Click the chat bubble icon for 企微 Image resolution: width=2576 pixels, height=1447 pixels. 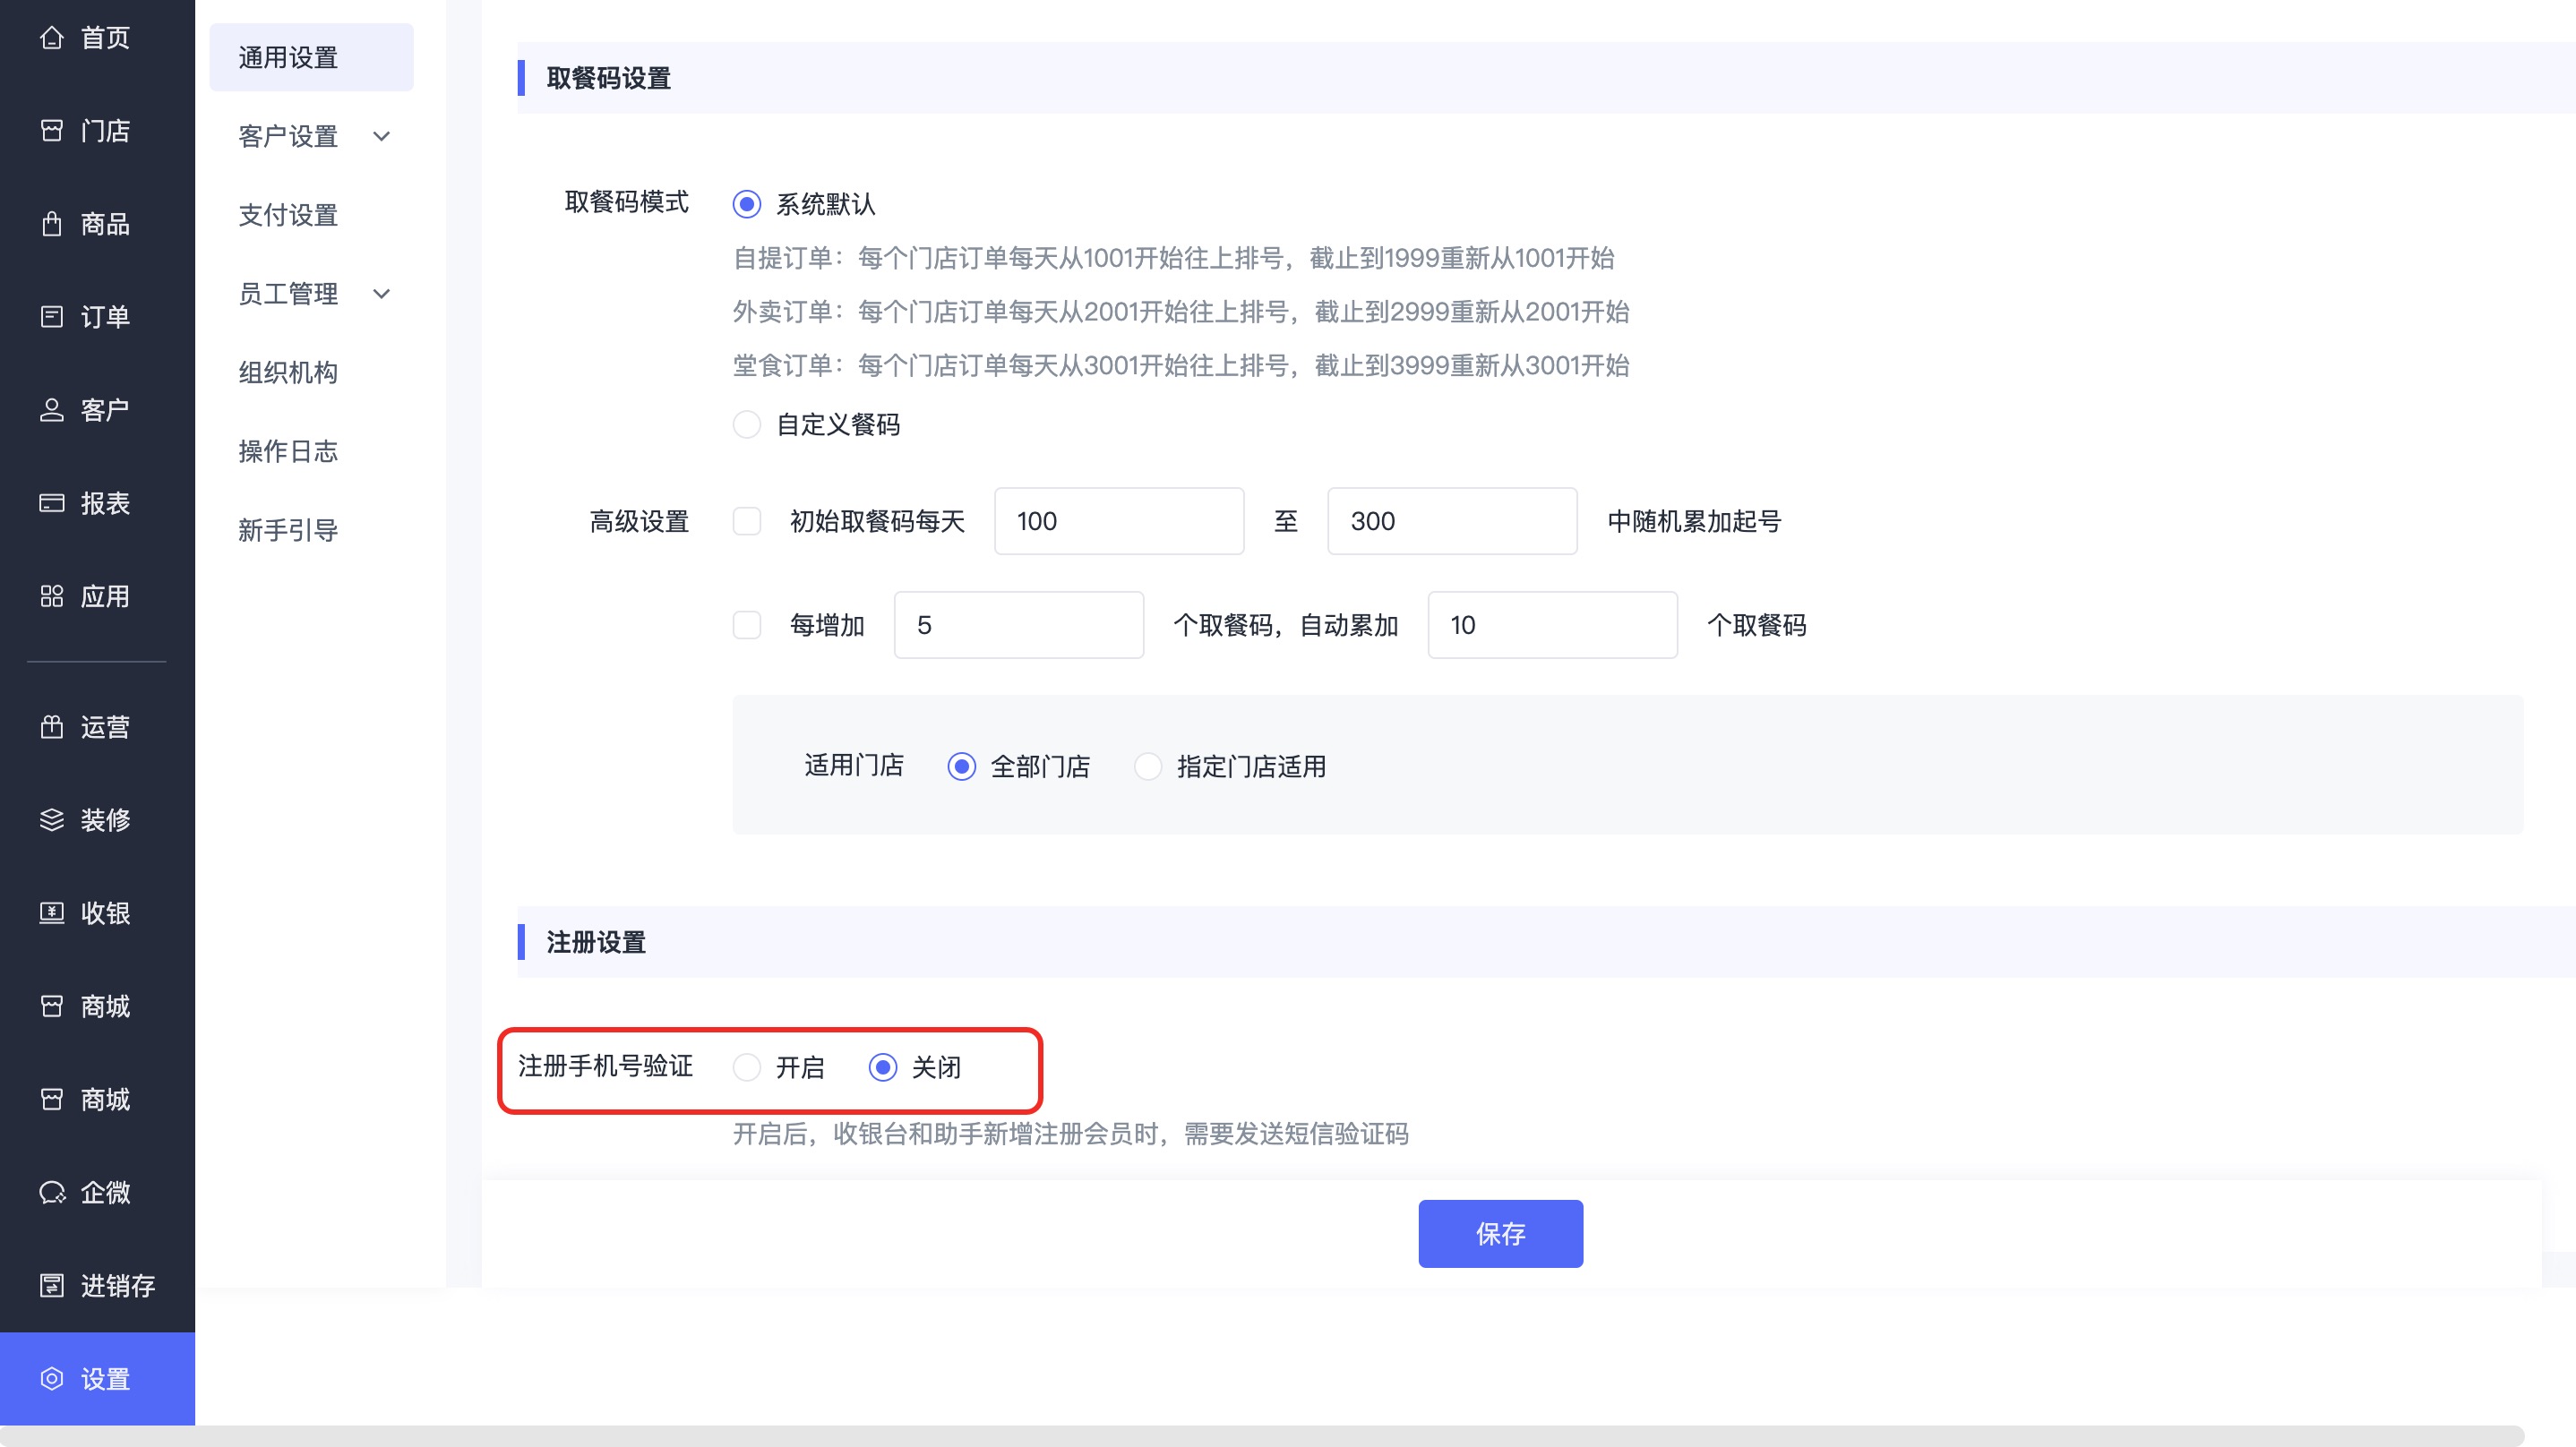click(x=51, y=1192)
